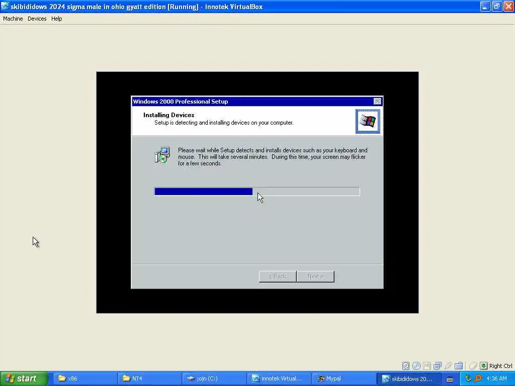Click the mouse integration status icon
The width and height of the screenshot is (515, 386).
click(x=473, y=366)
